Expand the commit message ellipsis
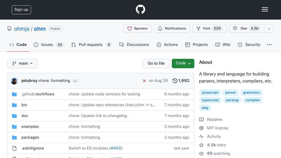Viewport: 281px width, 158px height. [x=75, y=81]
